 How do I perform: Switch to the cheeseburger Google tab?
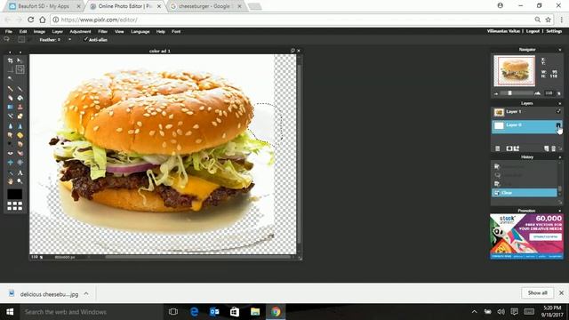[205, 6]
